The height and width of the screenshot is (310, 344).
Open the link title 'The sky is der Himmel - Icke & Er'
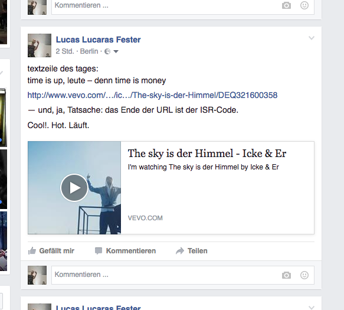(x=207, y=154)
